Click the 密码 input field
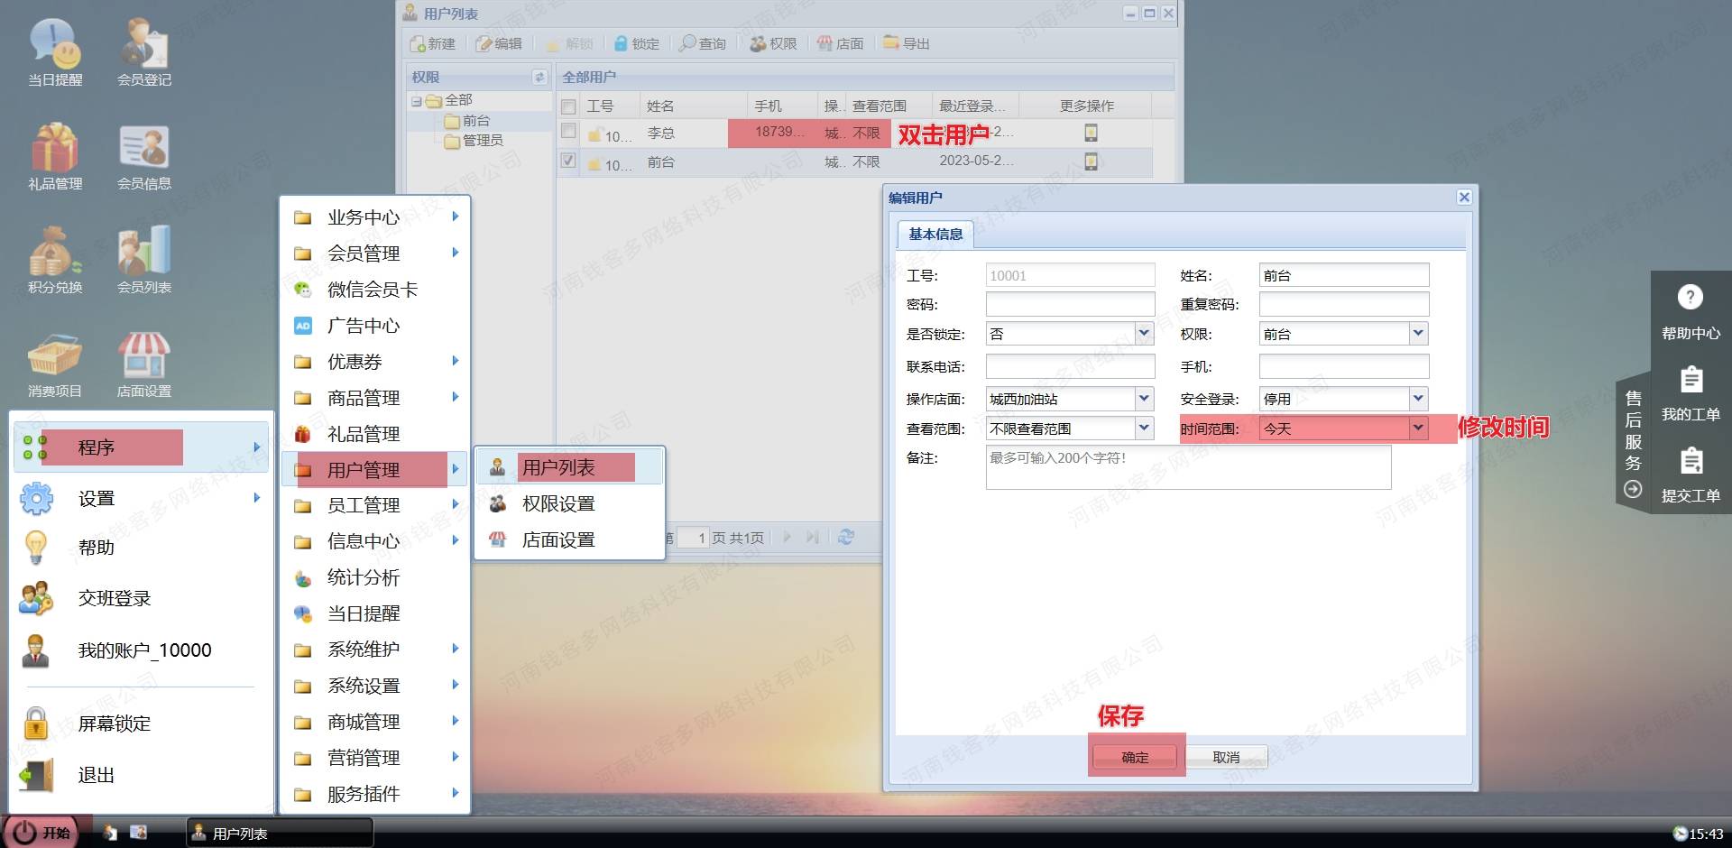 click(1070, 304)
